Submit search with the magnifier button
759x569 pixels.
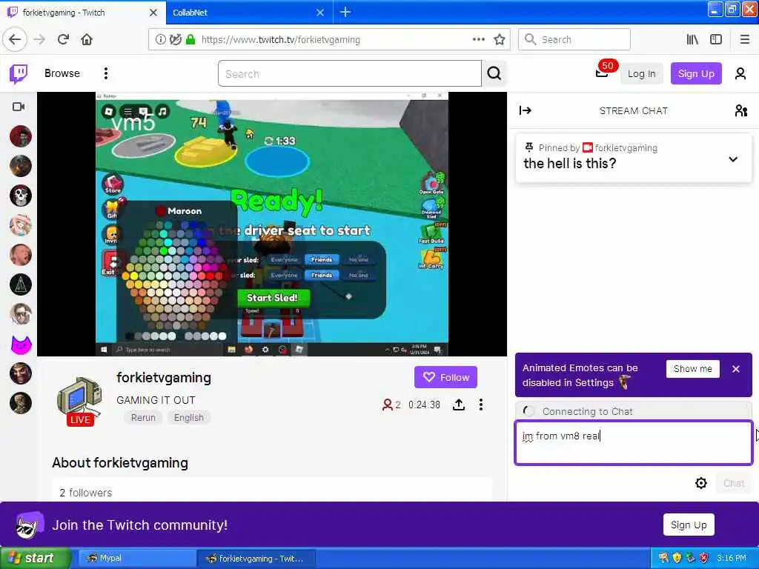(x=494, y=73)
